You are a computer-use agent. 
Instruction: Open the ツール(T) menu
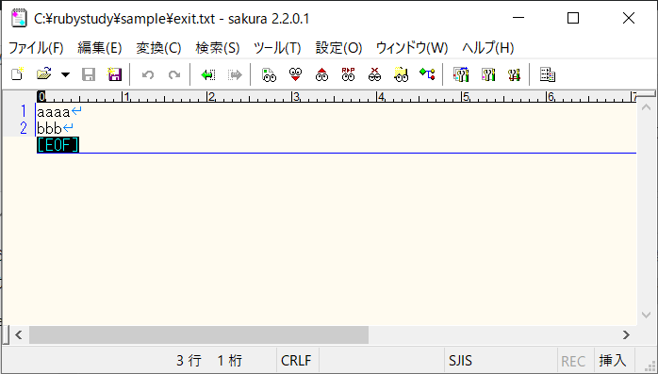click(277, 48)
